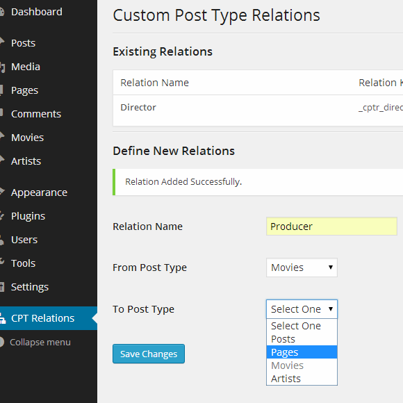Choose Pages in the dropdown list
This screenshot has width=403, height=403.
tap(302, 352)
